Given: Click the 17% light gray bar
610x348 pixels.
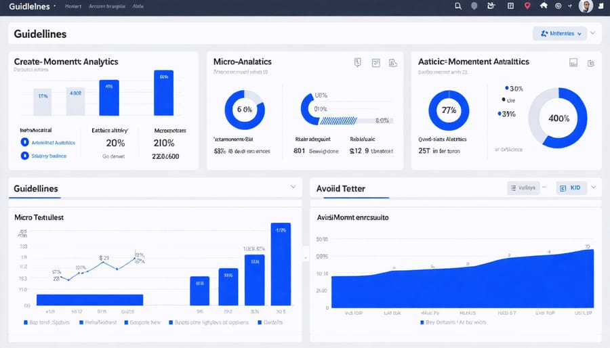Looking at the screenshot, I should click(x=43, y=102).
